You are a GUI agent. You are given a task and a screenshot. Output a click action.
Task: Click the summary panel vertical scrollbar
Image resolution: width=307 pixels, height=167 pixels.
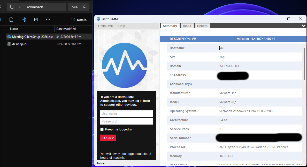coord(304,64)
